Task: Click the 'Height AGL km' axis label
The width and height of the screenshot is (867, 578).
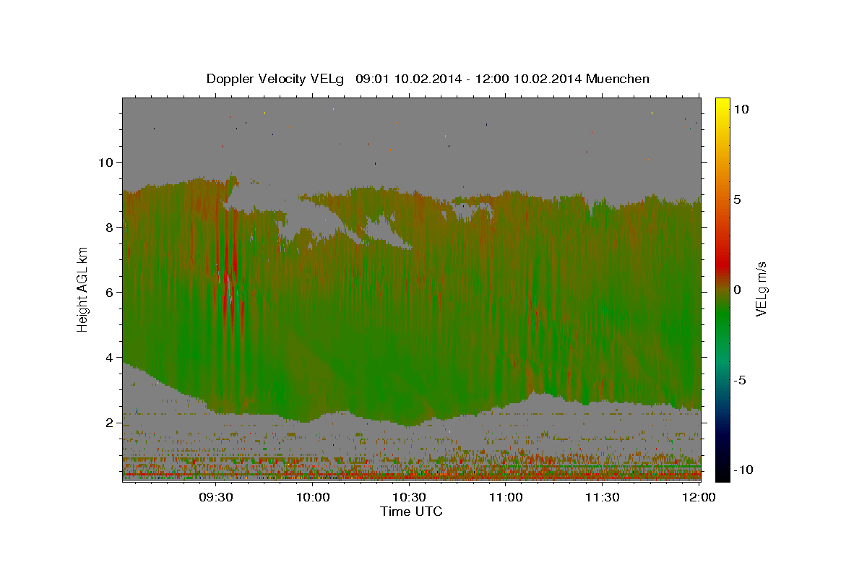Action: (83, 290)
